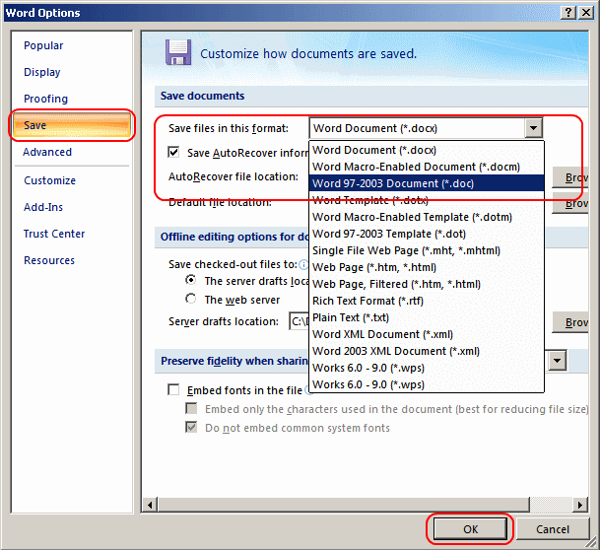Choose Word Macro-Enabled Document (*.docm)

coord(427,167)
